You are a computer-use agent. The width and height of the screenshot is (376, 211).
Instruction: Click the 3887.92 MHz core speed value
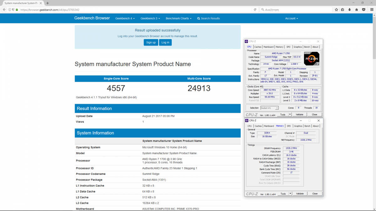tap(269, 90)
